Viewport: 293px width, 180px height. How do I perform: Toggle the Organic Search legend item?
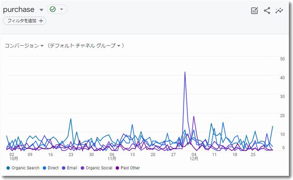[23, 168]
